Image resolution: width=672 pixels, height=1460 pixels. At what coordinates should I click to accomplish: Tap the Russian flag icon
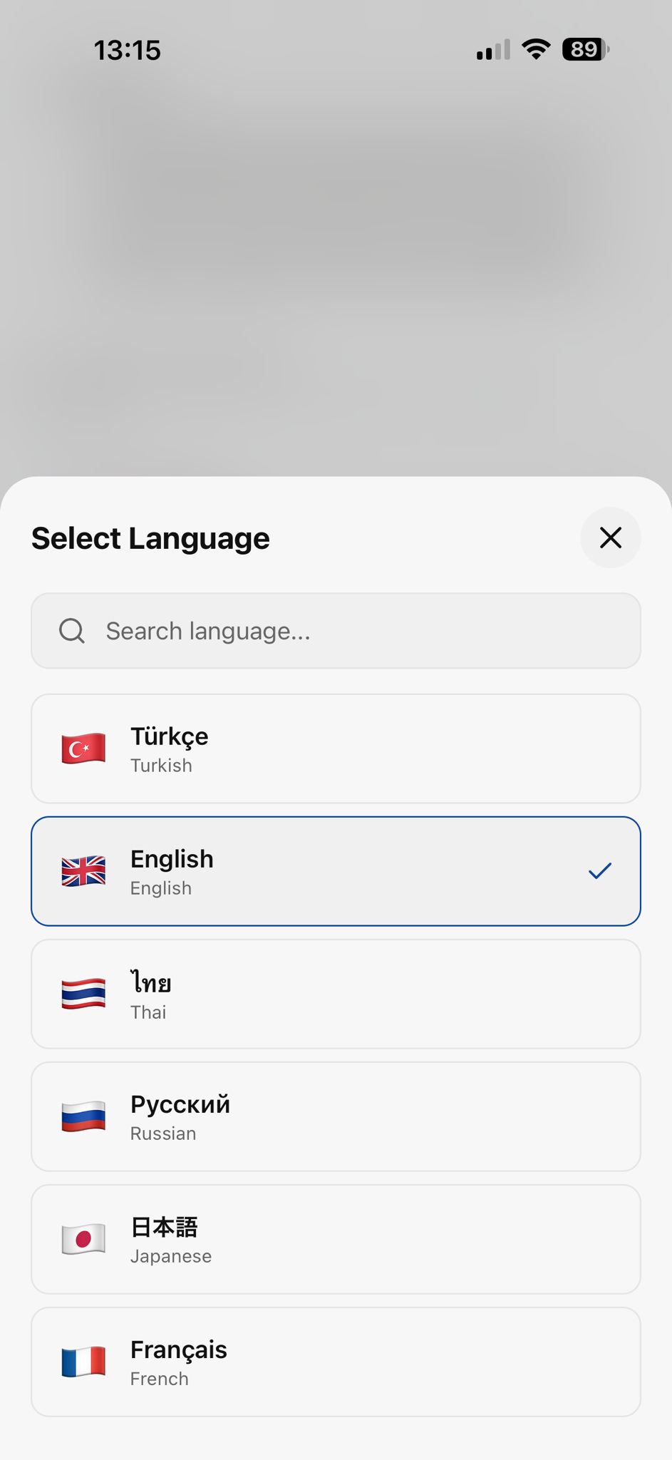tap(83, 1116)
